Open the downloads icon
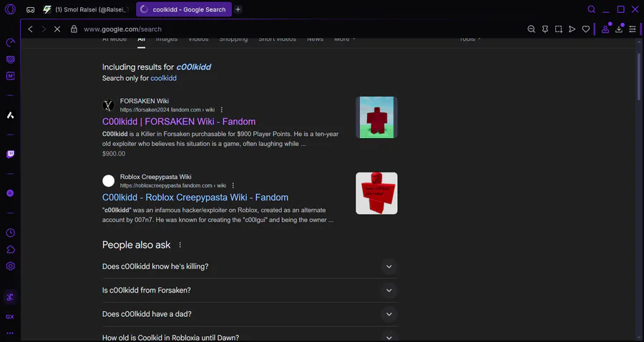This screenshot has height=342, width=644. 619,29
